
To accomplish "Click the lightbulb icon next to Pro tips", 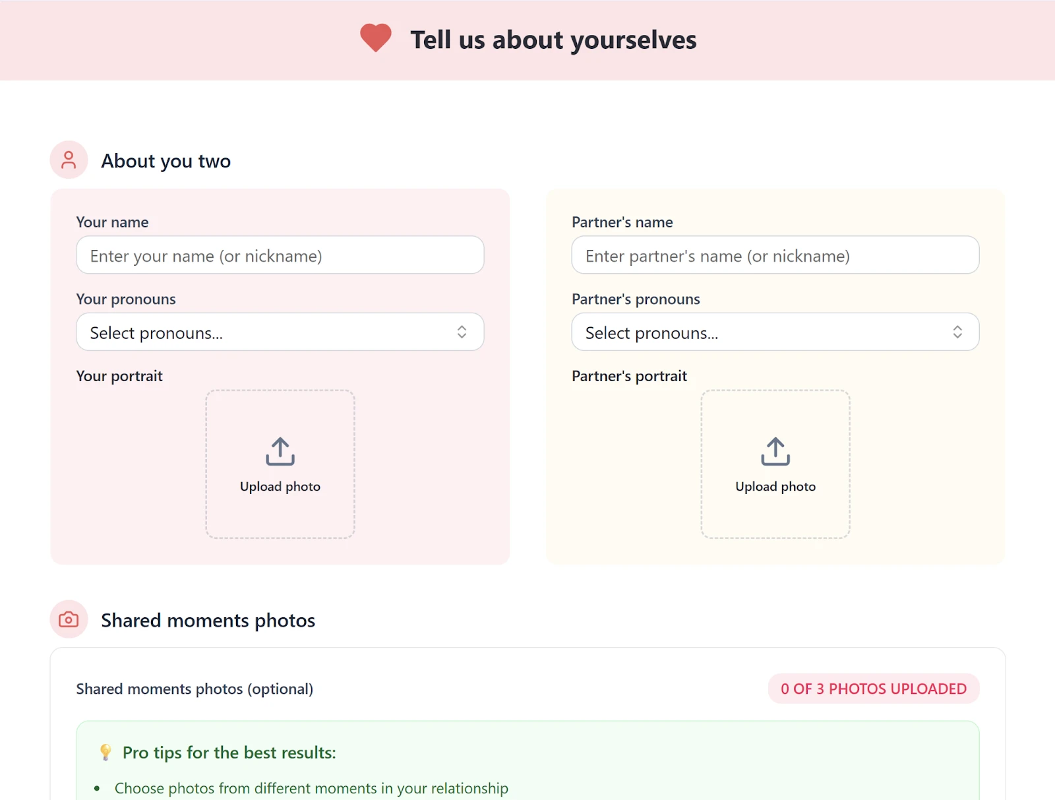I will 105,752.
